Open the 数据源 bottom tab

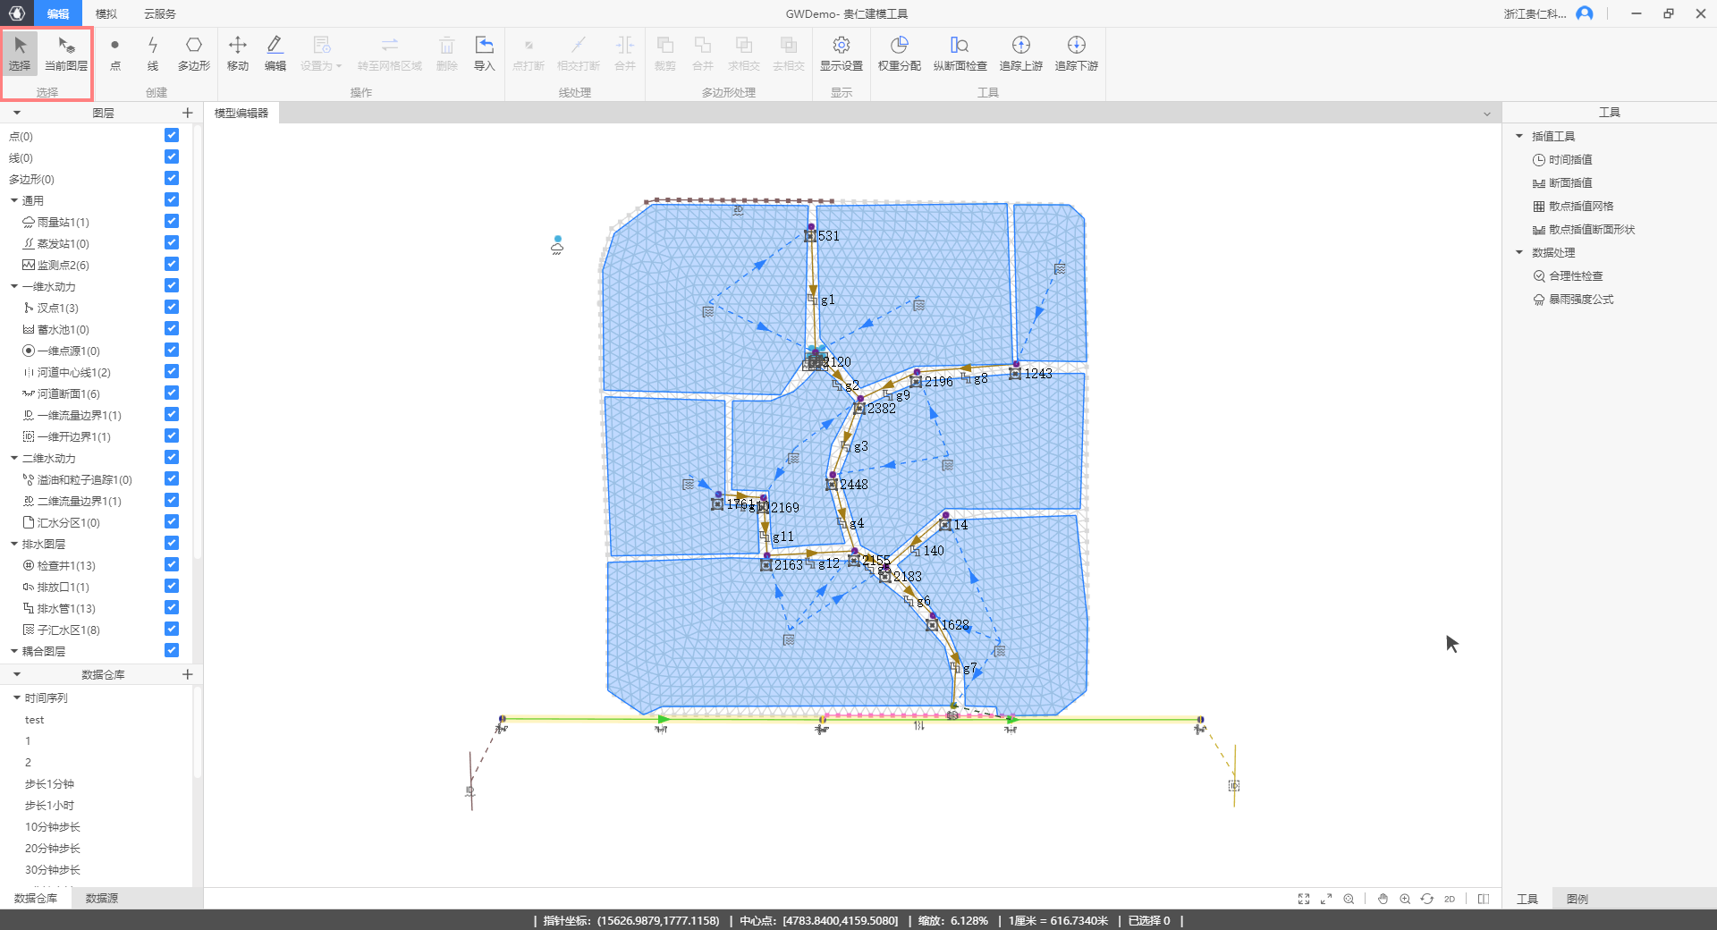click(101, 898)
